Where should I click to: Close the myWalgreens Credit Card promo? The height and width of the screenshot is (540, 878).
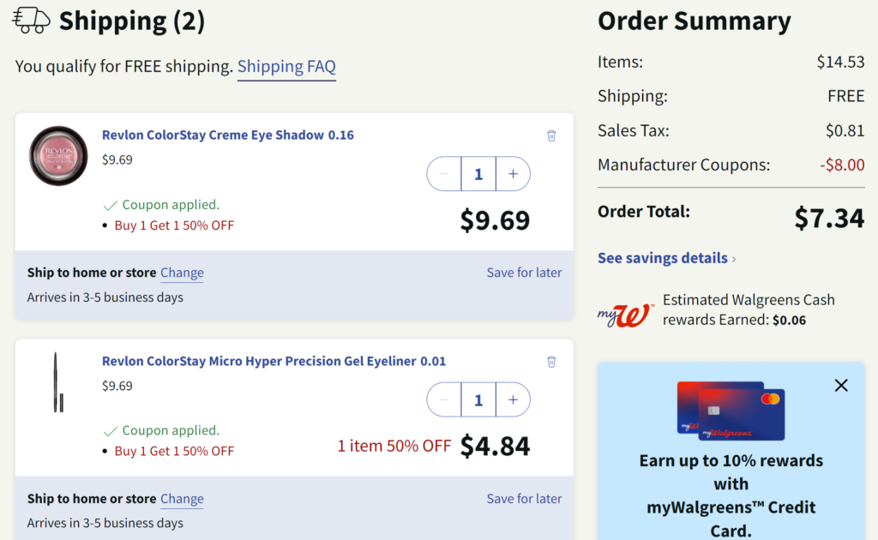(841, 386)
